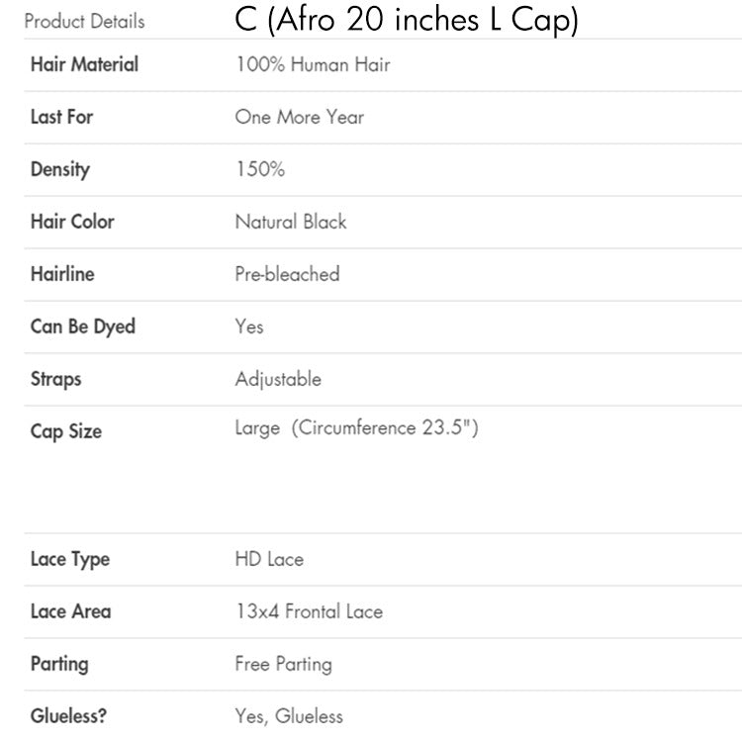742x742 pixels.
Task: Click the 'Yes, Glueless' value
Action: 289,716
